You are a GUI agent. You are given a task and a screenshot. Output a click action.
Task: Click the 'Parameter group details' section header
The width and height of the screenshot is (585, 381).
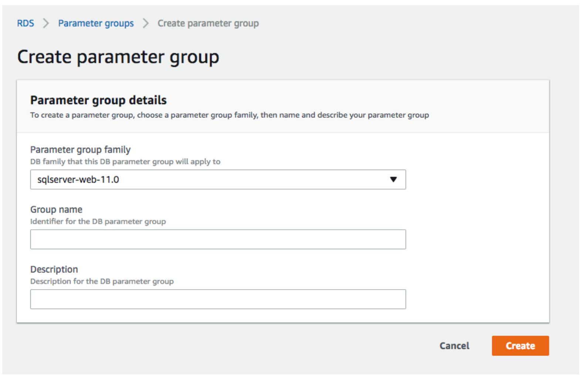click(x=98, y=100)
